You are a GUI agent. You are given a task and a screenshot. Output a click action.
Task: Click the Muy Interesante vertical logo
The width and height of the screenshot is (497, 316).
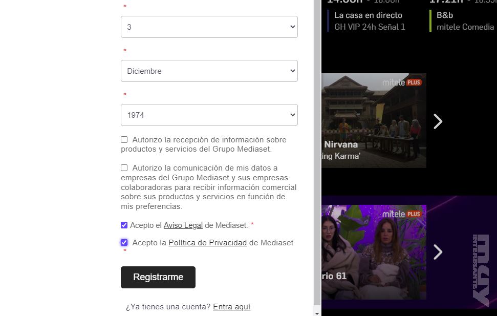point(481,269)
